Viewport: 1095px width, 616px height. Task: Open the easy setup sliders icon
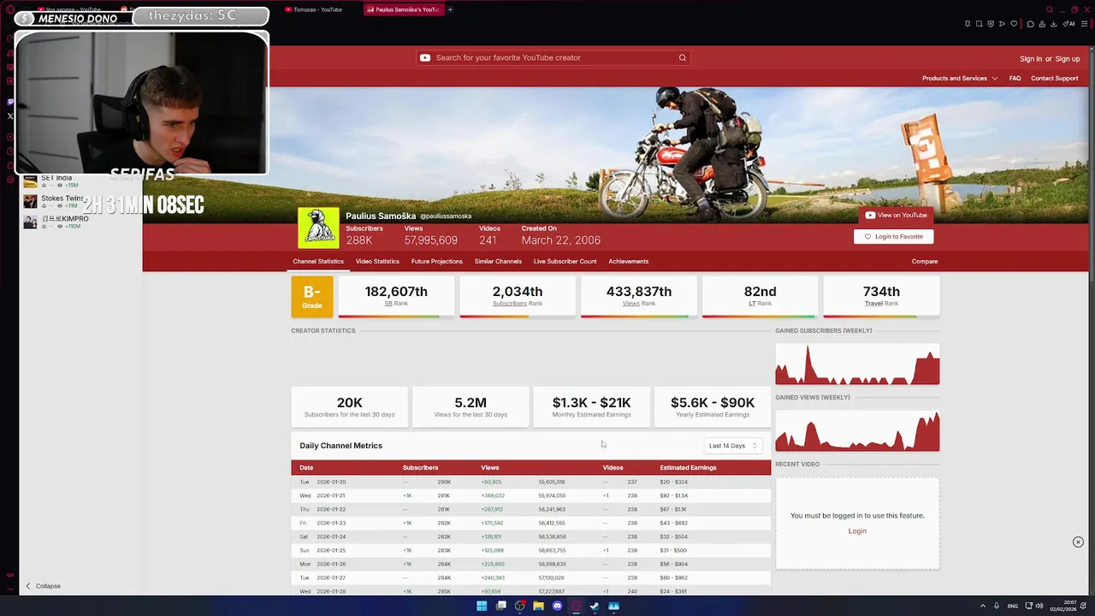click(x=1084, y=24)
